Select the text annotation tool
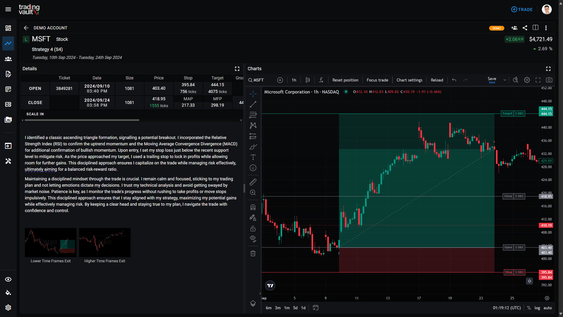563x317 pixels. 253,157
